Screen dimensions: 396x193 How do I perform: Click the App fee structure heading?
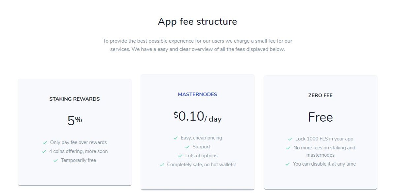[x=197, y=21]
